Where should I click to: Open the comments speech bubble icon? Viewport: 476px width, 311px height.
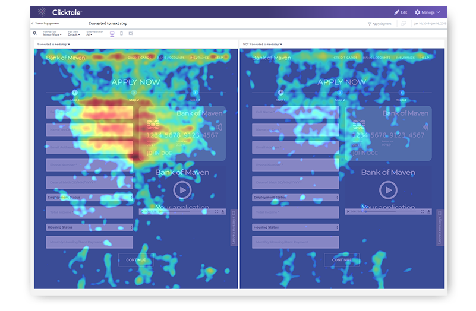click(404, 24)
